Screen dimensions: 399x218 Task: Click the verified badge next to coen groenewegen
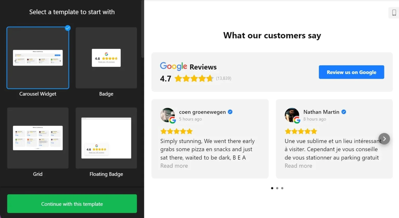tap(230, 112)
